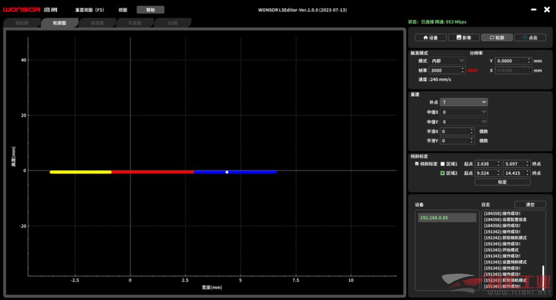This screenshot has height=300, width=556.
Task: Switch to the 灰度图 tab
Action: click(x=135, y=23)
